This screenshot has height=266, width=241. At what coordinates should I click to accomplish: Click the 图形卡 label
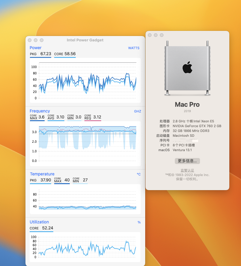pyautogui.click(x=165, y=126)
